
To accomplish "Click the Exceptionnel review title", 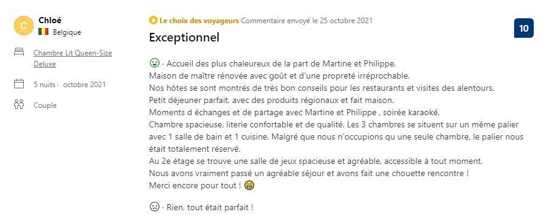I will tap(184, 37).
